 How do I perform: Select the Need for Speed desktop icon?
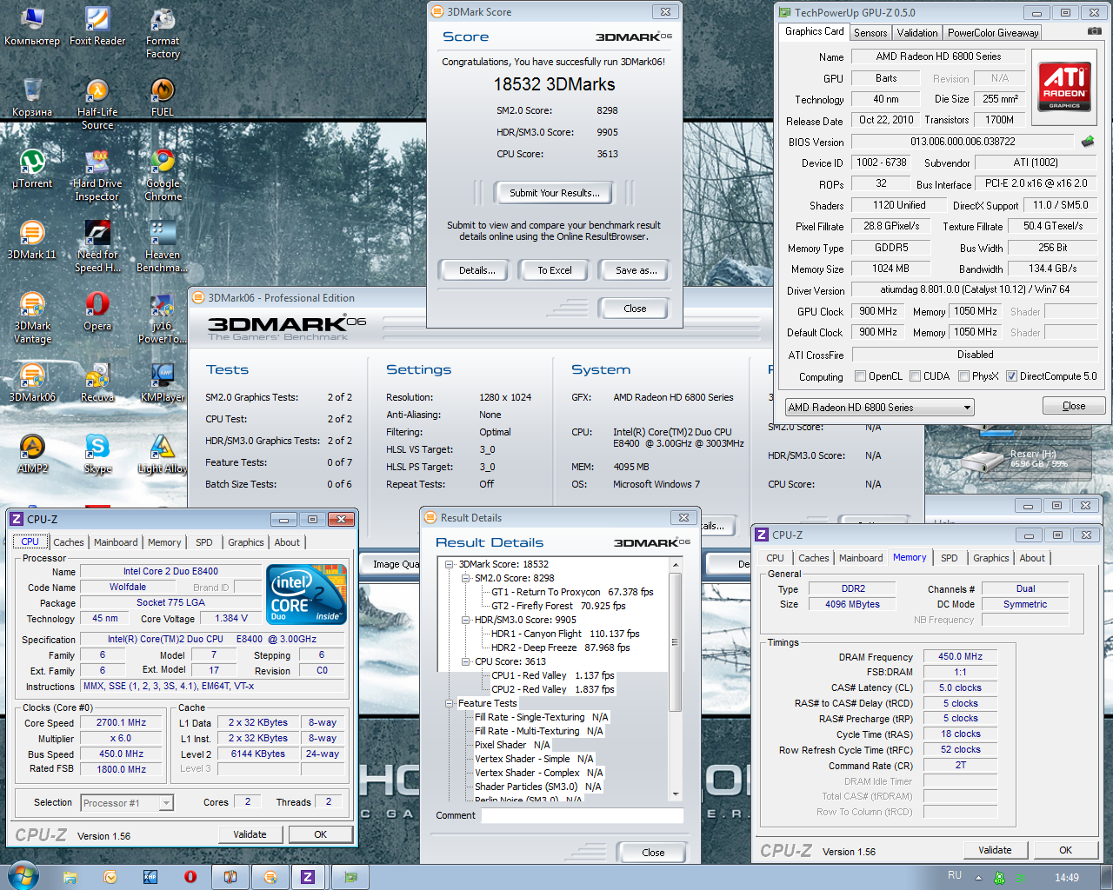(x=97, y=247)
